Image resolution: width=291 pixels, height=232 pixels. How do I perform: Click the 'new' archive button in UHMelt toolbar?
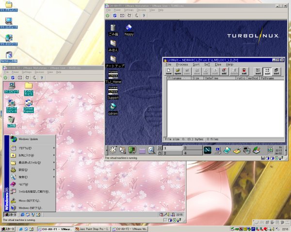click(169, 72)
